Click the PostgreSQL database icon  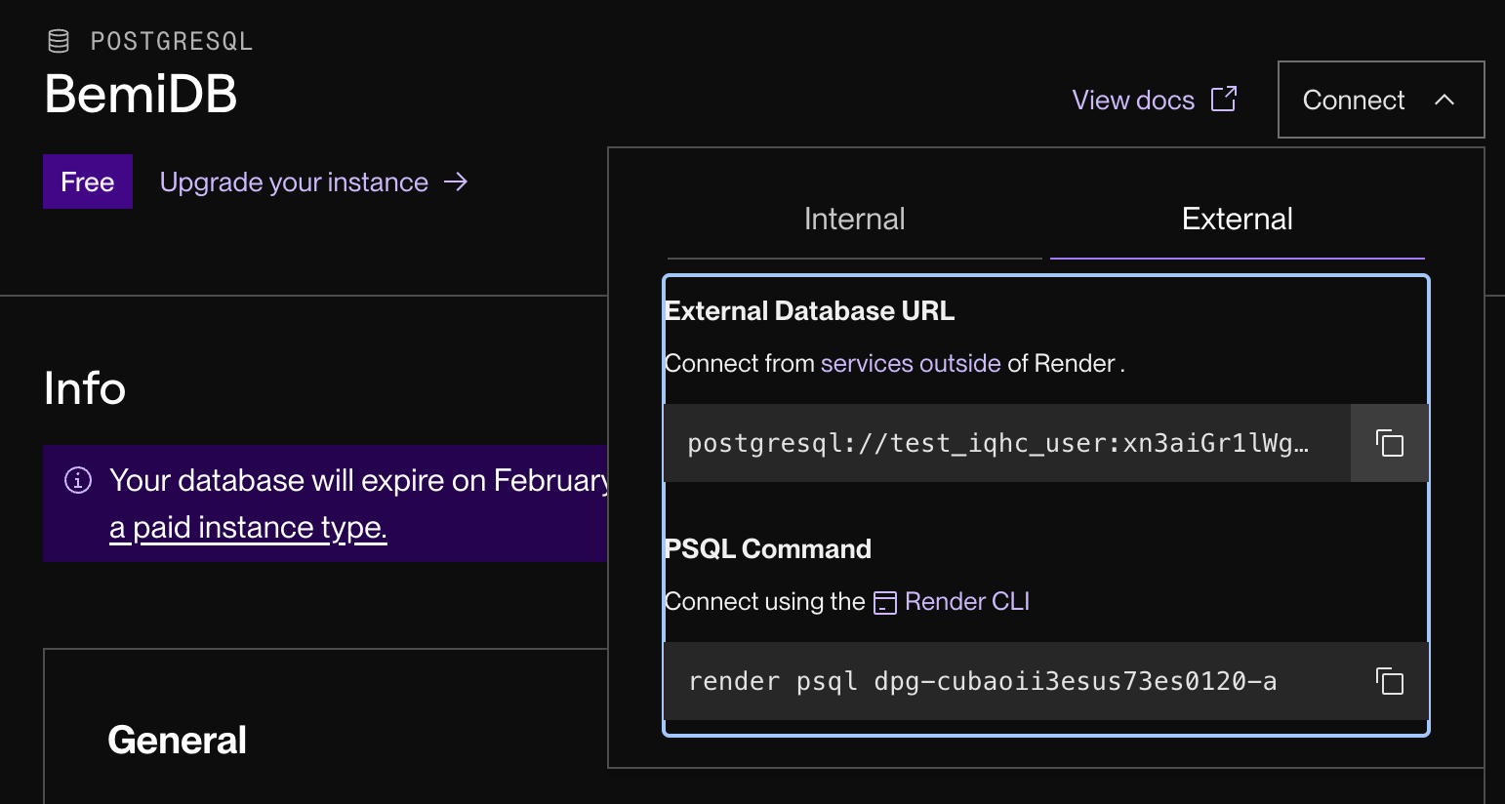pyautogui.click(x=59, y=41)
